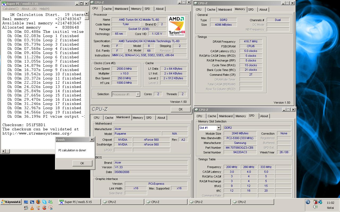Viewport: 340px width, 212px height.
Task: Switch to CPU tab in the CPU-Z memory timings window
Action: point(199,10)
